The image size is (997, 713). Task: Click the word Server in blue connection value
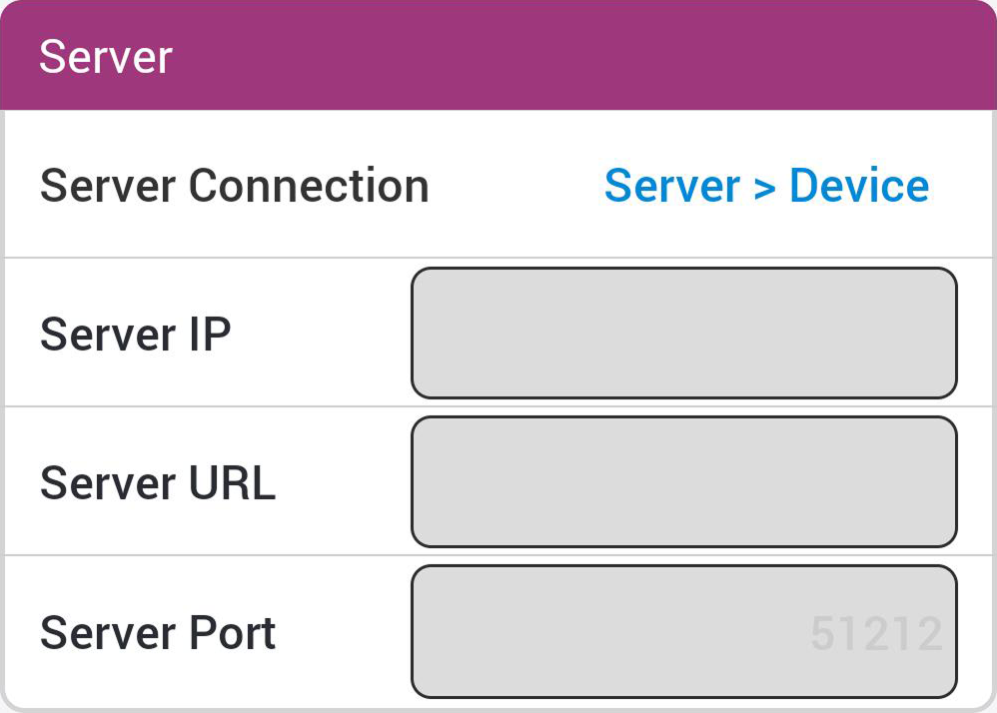coord(671,186)
